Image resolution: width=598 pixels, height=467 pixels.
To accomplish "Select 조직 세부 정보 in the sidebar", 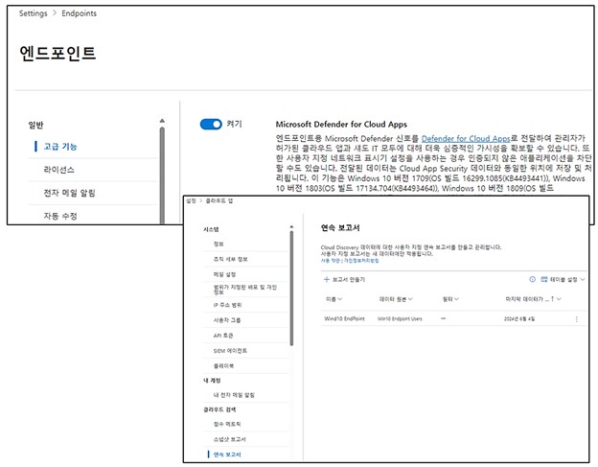I will click(x=230, y=259).
